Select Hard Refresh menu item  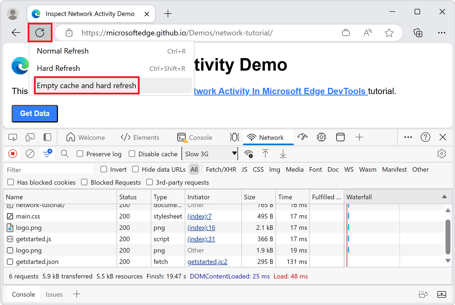point(112,68)
